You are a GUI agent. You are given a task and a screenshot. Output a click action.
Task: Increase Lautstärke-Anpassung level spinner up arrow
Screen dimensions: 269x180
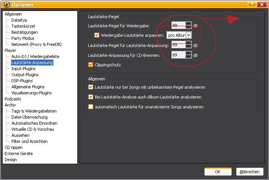tap(189, 44)
